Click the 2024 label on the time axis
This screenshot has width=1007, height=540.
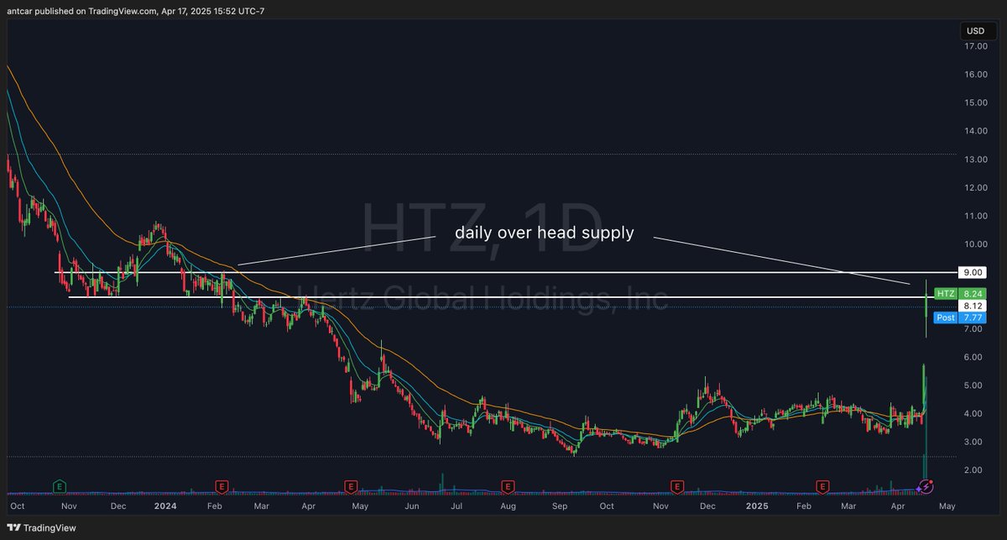coord(165,506)
